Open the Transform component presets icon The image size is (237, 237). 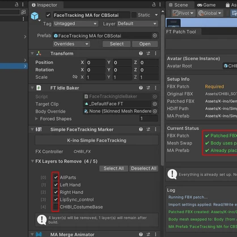pyautogui.click(x=148, y=53)
